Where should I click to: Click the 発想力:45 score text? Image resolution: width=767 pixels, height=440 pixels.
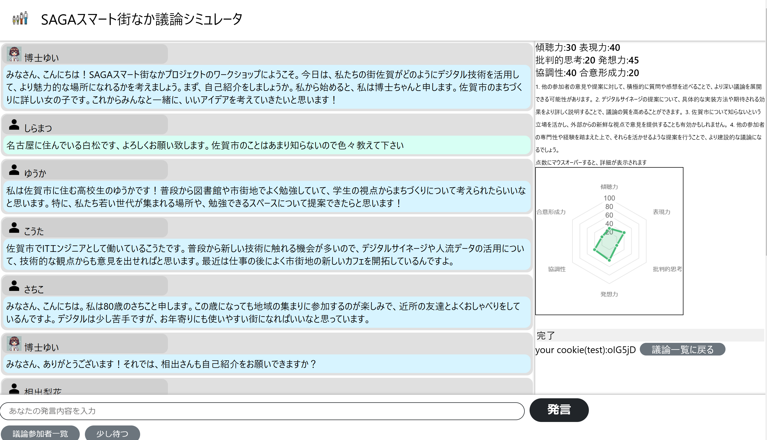pos(618,60)
